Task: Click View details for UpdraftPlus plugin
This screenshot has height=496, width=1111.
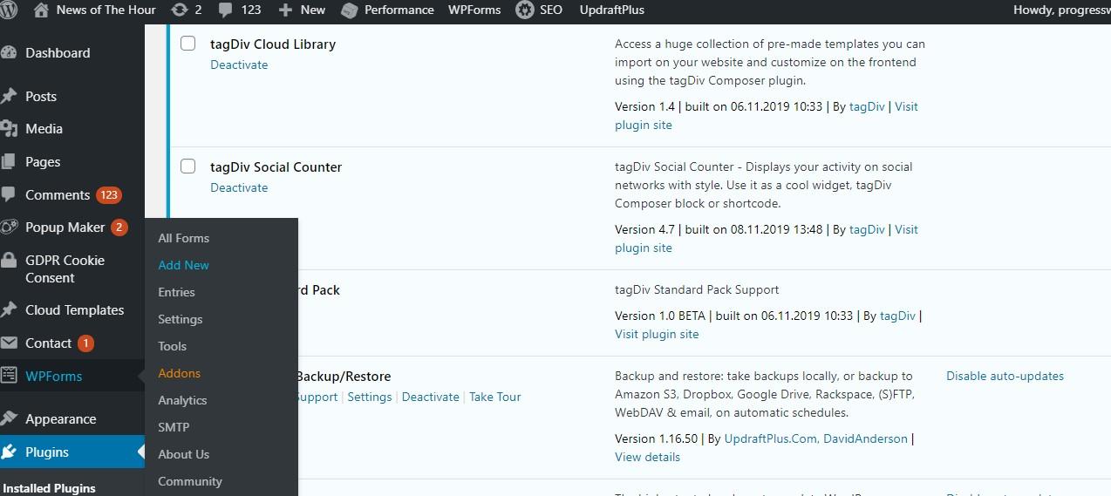Action: click(647, 457)
